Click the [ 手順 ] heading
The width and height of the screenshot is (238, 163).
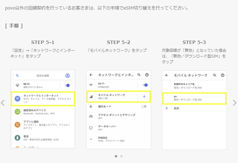pos(14,26)
